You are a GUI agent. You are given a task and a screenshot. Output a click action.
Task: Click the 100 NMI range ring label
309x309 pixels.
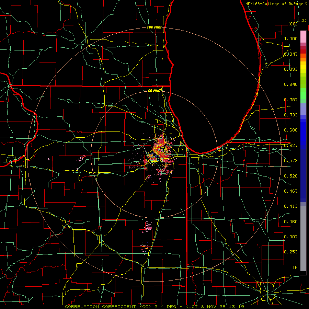[x=154, y=27]
